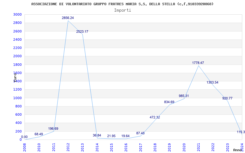
Task: Click the Importi subtitle
Action: click(123, 10)
